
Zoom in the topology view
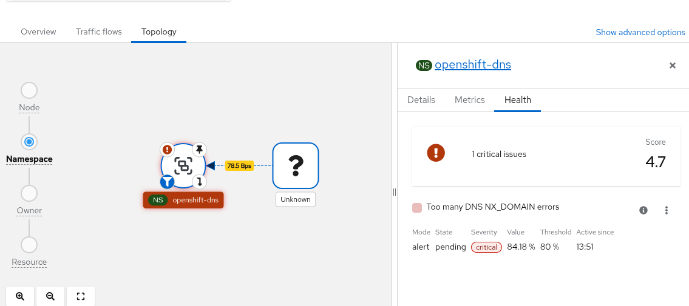point(20,296)
